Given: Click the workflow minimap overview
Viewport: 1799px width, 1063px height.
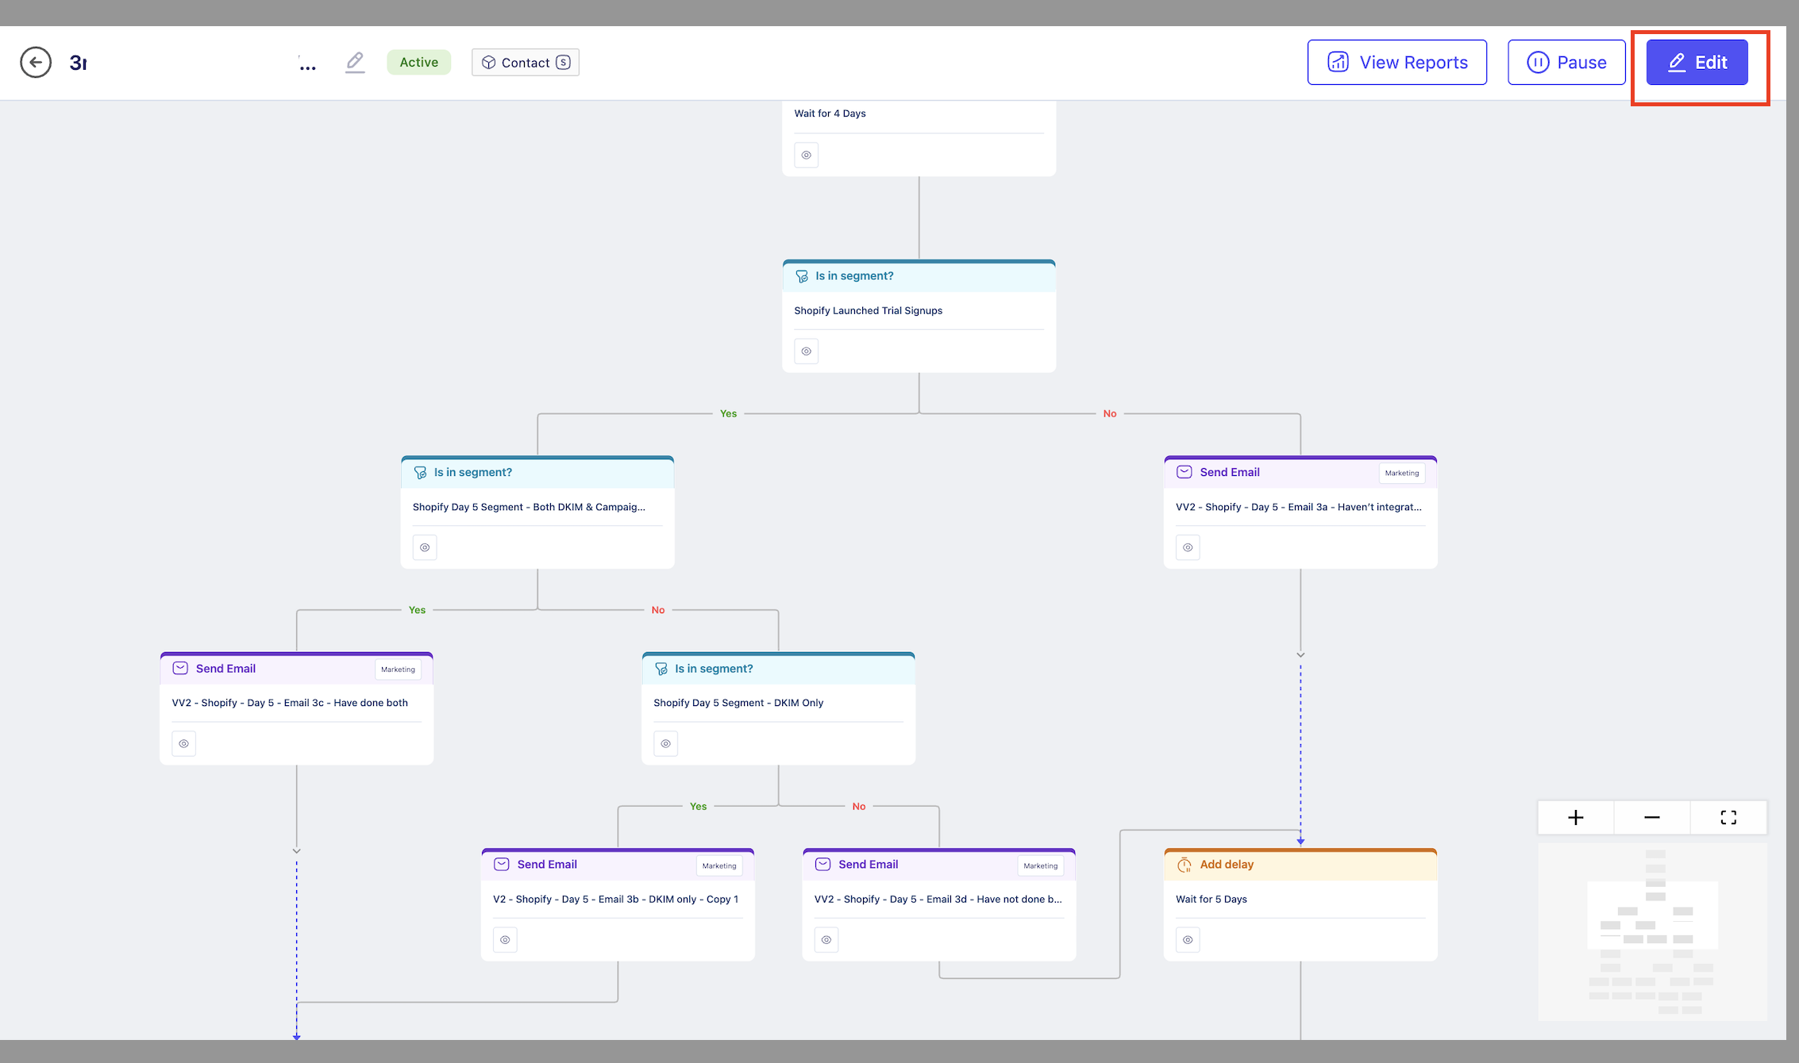Looking at the screenshot, I should point(1652,932).
